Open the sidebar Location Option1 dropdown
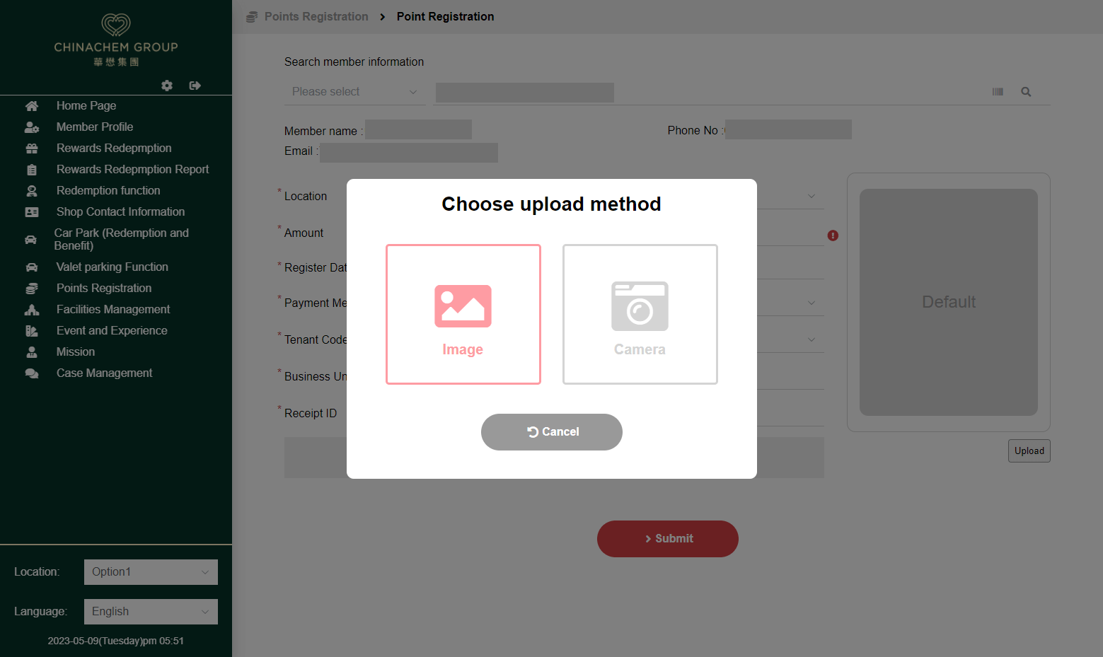Image resolution: width=1103 pixels, height=657 pixels. pyautogui.click(x=151, y=572)
